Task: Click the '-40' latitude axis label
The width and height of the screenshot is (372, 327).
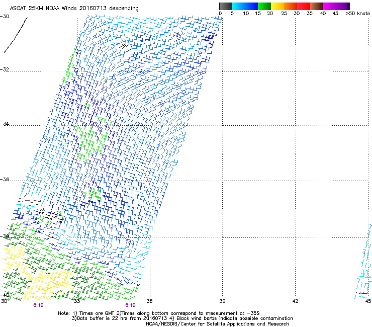Action: [5, 295]
